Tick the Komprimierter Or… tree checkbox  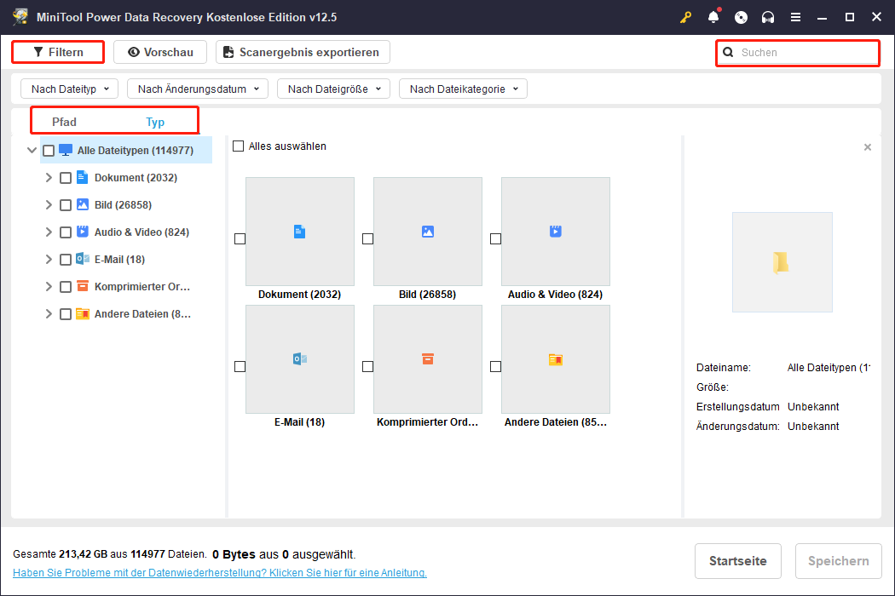pyautogui.click(x=66, y=287)
